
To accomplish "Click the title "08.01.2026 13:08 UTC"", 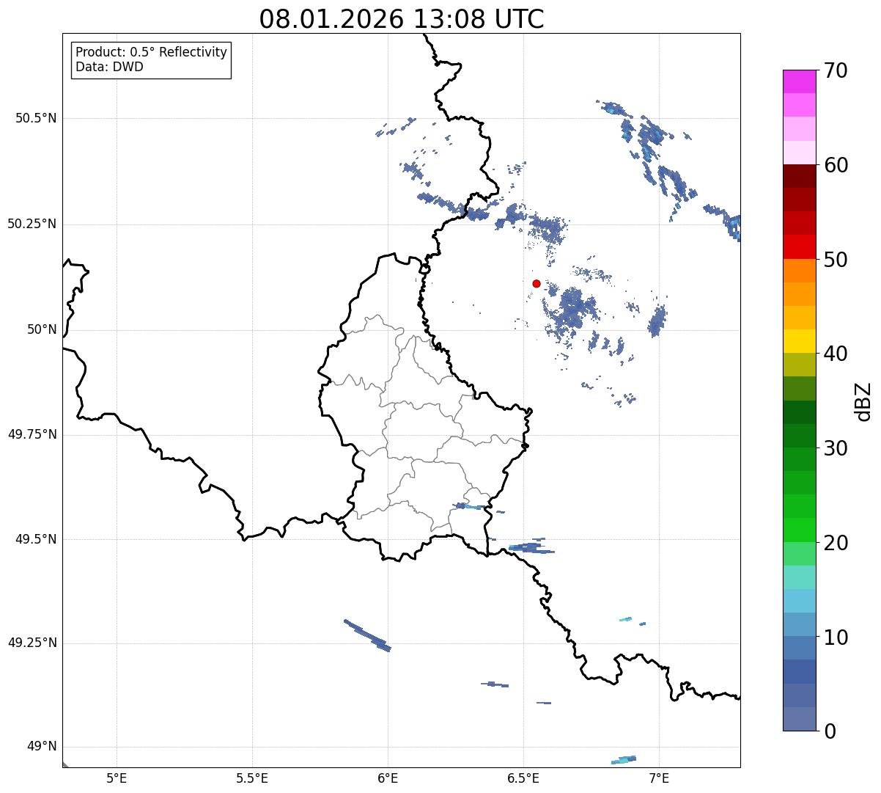I will click(x=402, y=19).
